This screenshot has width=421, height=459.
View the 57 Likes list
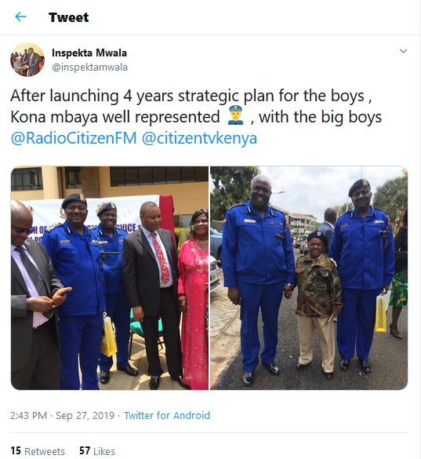pyautogui.click(x=97, y=451)
